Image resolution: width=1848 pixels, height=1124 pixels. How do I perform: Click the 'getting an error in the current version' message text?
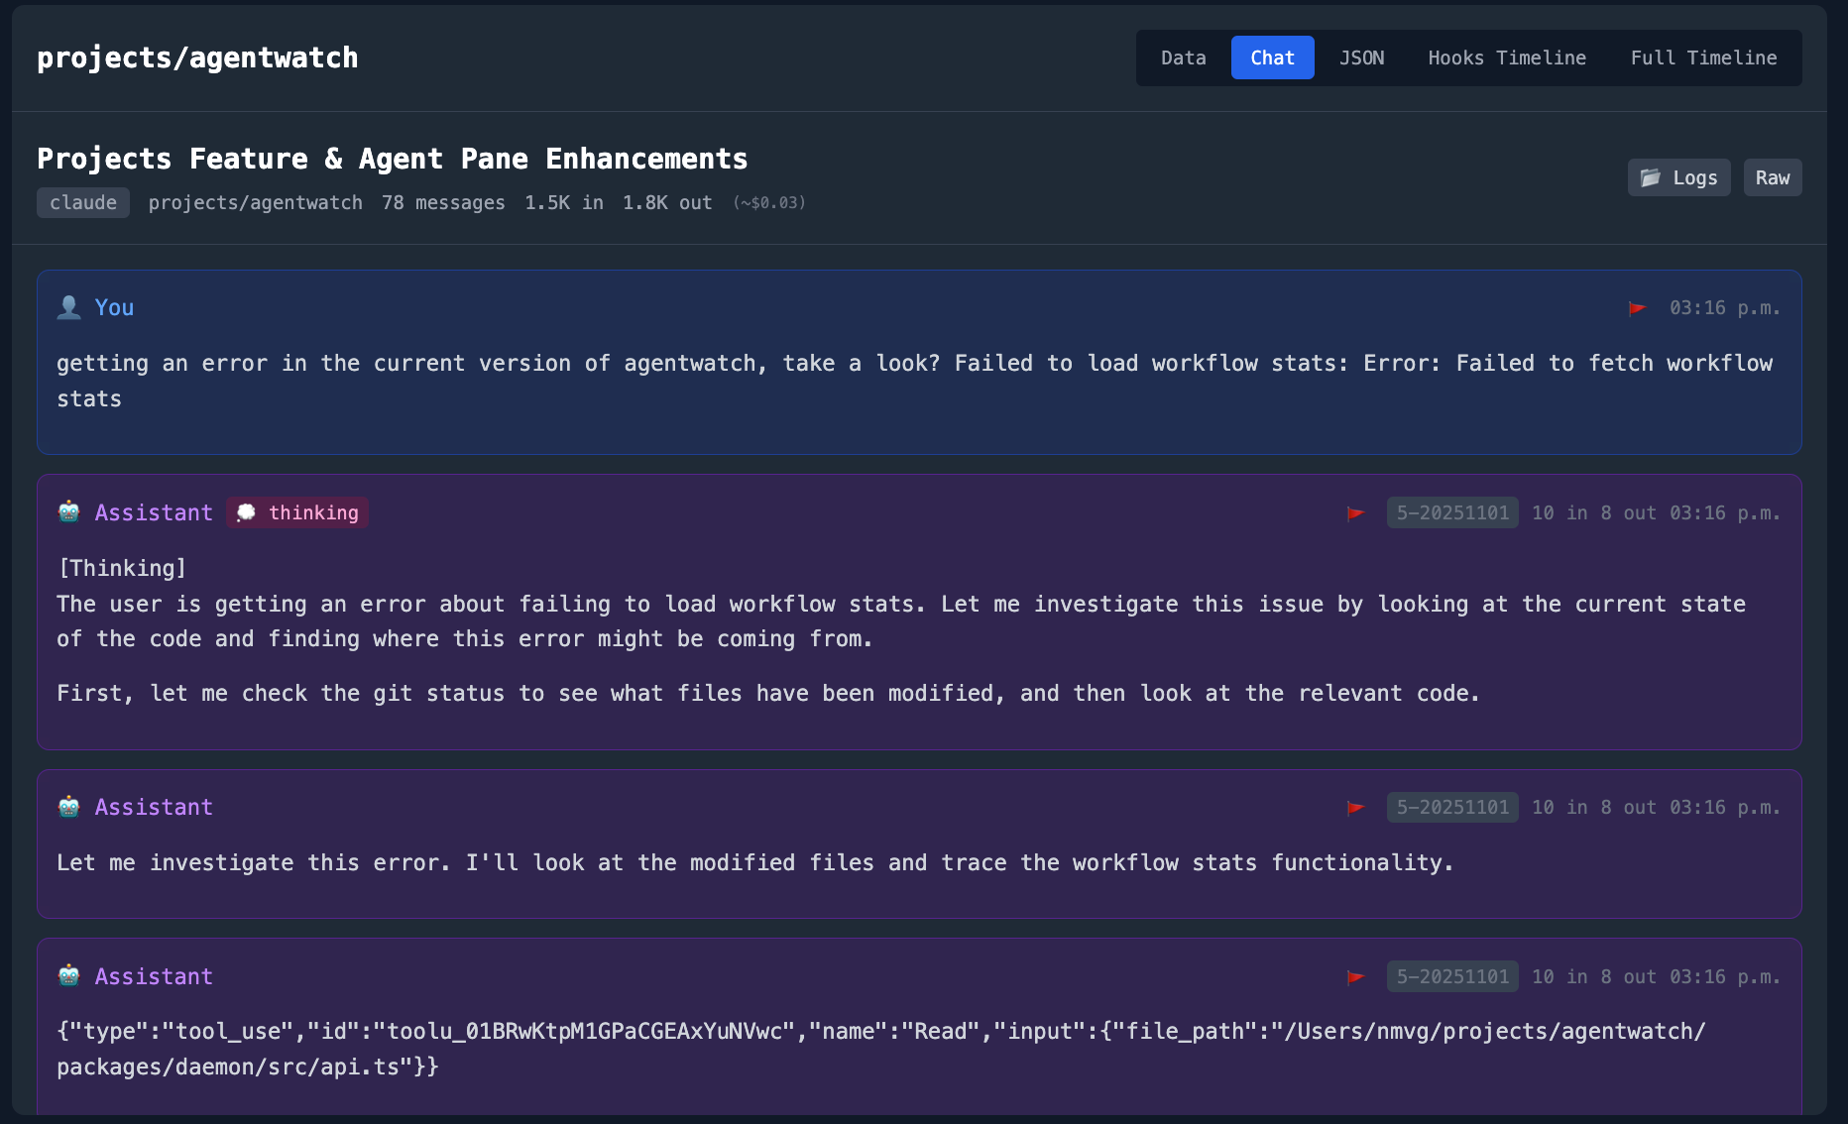914,382
